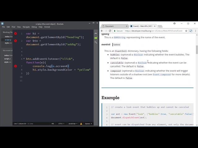Open a new Chrome tab
The image size is (198, 148).
click(160, 26)
